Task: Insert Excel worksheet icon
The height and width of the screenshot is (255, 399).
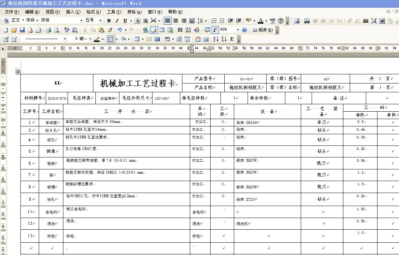Action: click(170, 30)
